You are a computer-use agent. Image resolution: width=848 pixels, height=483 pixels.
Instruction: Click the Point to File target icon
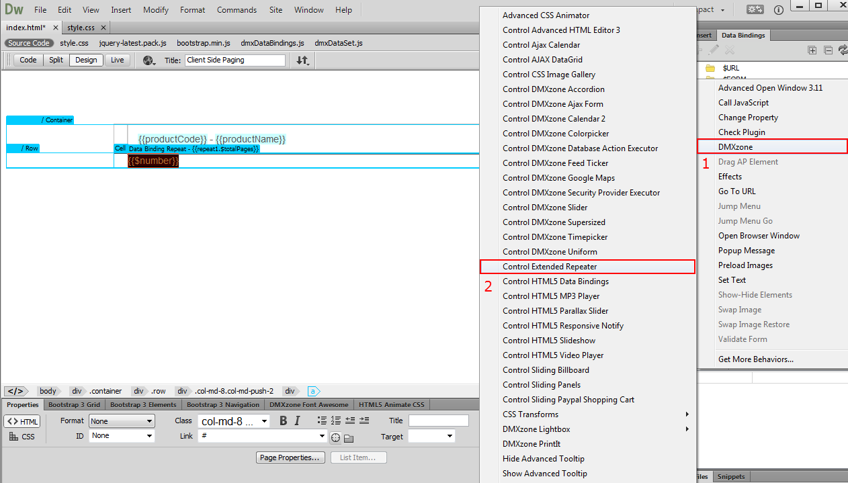coord(335,438)
